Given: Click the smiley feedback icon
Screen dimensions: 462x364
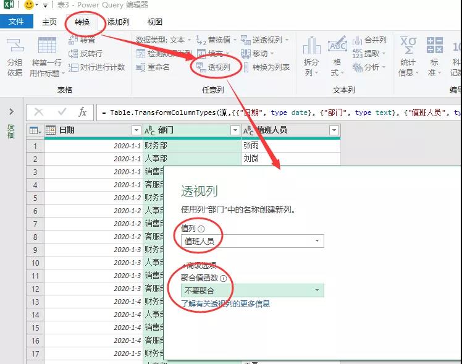Looking at the screenshot, I should tap(28, 5).
